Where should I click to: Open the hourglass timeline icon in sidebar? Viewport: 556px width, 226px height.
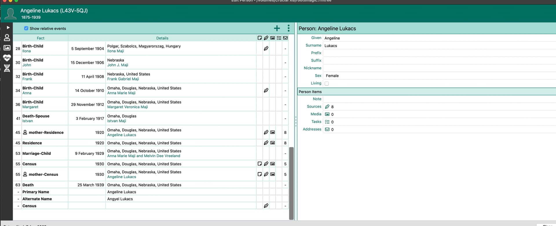pos(7,68)
